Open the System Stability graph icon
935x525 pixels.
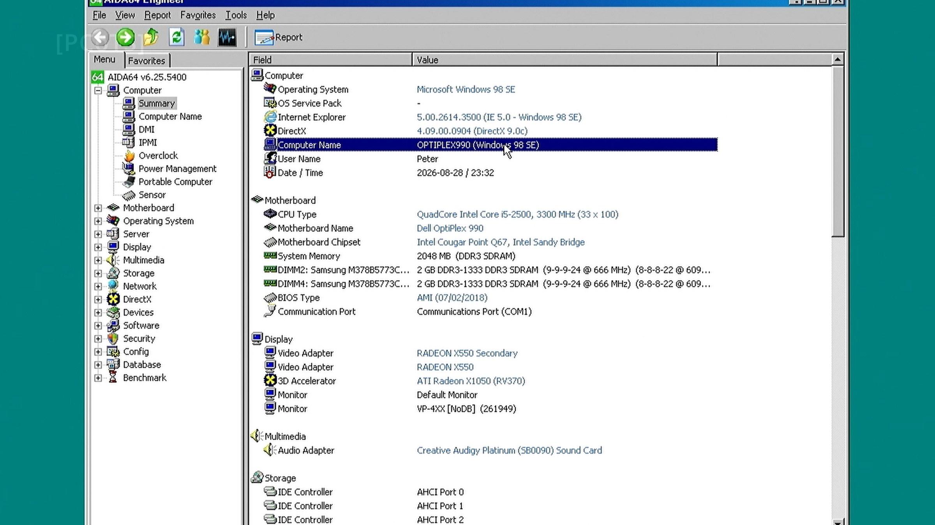[227, 37]
